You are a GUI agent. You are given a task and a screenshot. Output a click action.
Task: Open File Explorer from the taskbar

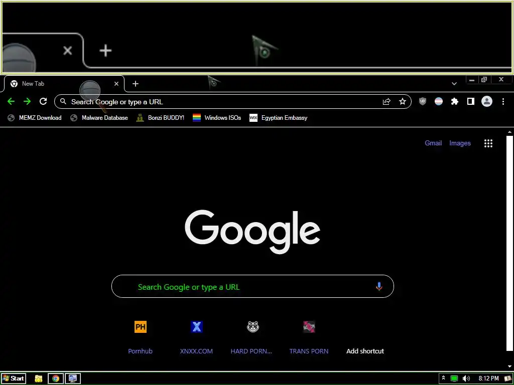pyautogui.click(x=39, y=379)
